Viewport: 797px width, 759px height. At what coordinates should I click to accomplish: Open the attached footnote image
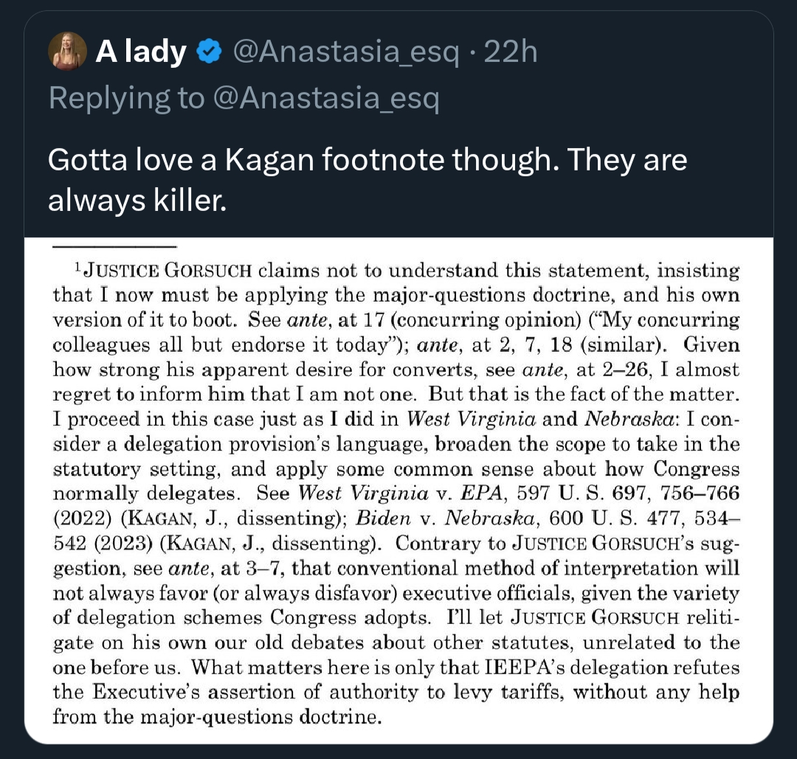pos(398,487)
